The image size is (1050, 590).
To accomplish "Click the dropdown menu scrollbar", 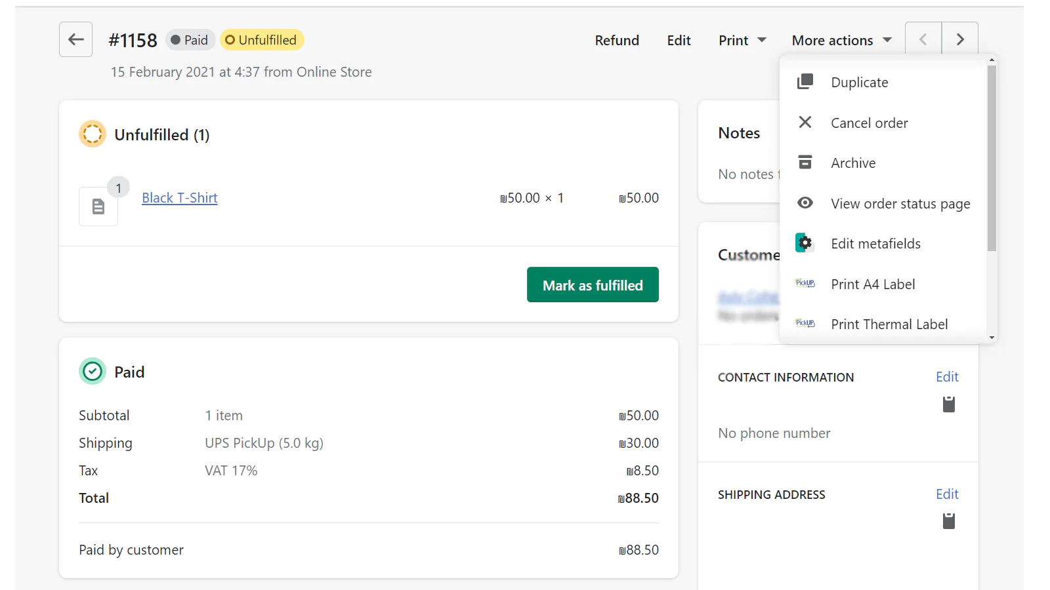I will [x=992, y=157].
